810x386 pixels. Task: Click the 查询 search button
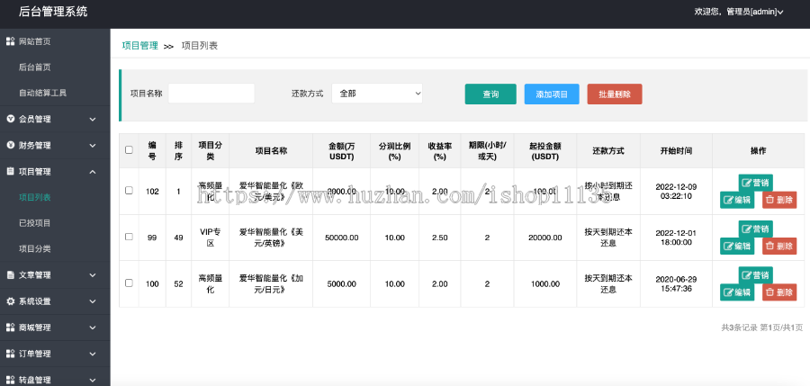(x=490, y=94)
